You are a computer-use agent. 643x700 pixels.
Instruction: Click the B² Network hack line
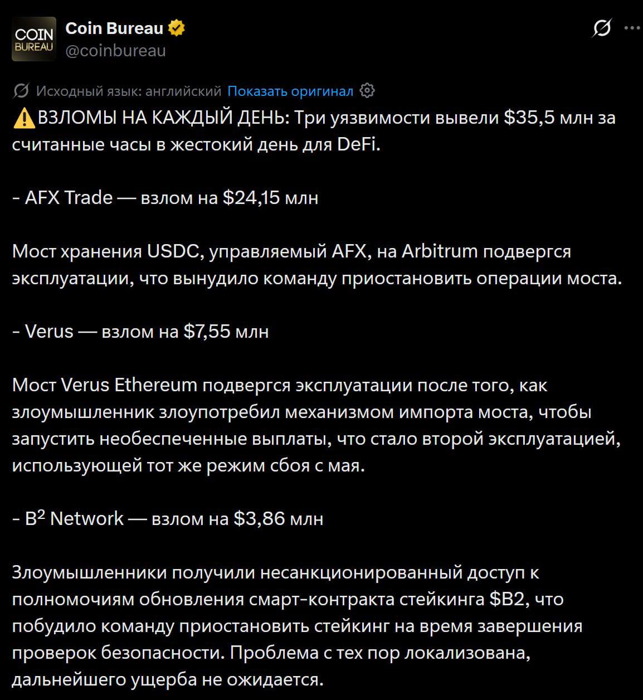tap(168, 519)
